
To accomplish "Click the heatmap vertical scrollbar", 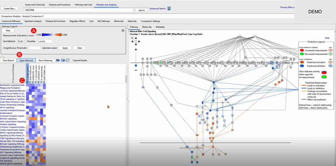I will 126,79.
